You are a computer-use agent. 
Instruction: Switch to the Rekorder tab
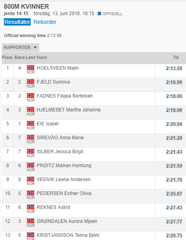[x=45, y=22]
